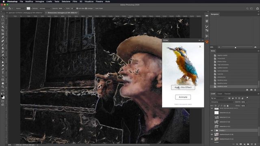Select the Lasso tool
Image resolution: width=260 pixels, height=146 pixels.
tap(3, 24)
